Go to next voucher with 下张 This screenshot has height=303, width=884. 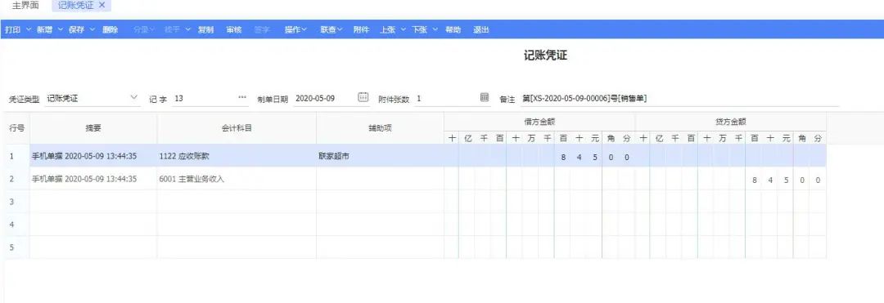[x=420, y=29]
